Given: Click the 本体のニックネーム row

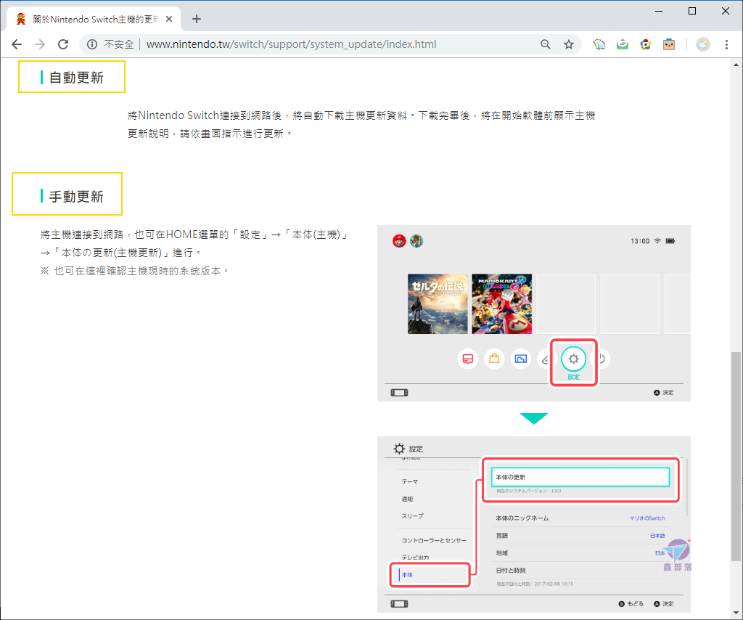Looking at the screenshot, I should coord(580,518).
